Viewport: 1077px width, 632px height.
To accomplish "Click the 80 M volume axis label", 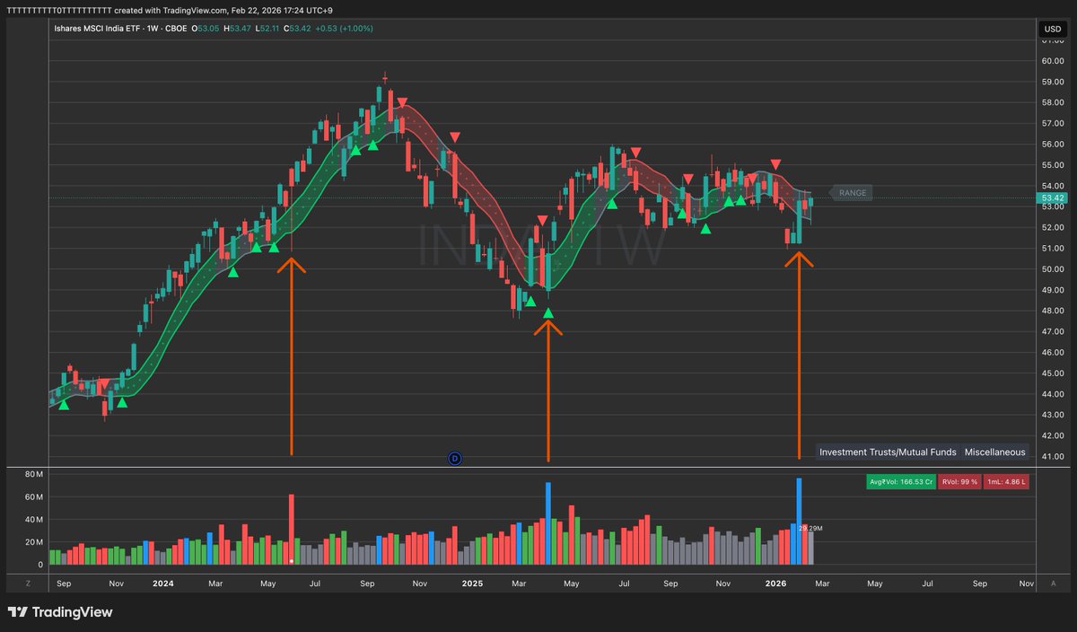I will pos(33,474).
